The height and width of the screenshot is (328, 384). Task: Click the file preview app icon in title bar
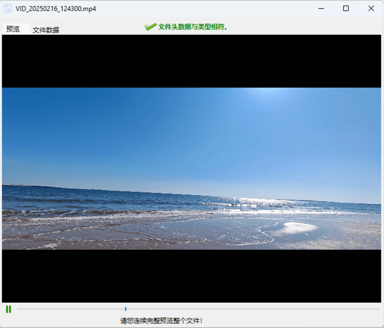[x=8, y=9]
